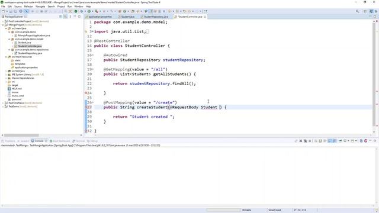This screenshot has height=213, width=379.
Task: Collapse com.example.demo.model package node
Action: 9,39
